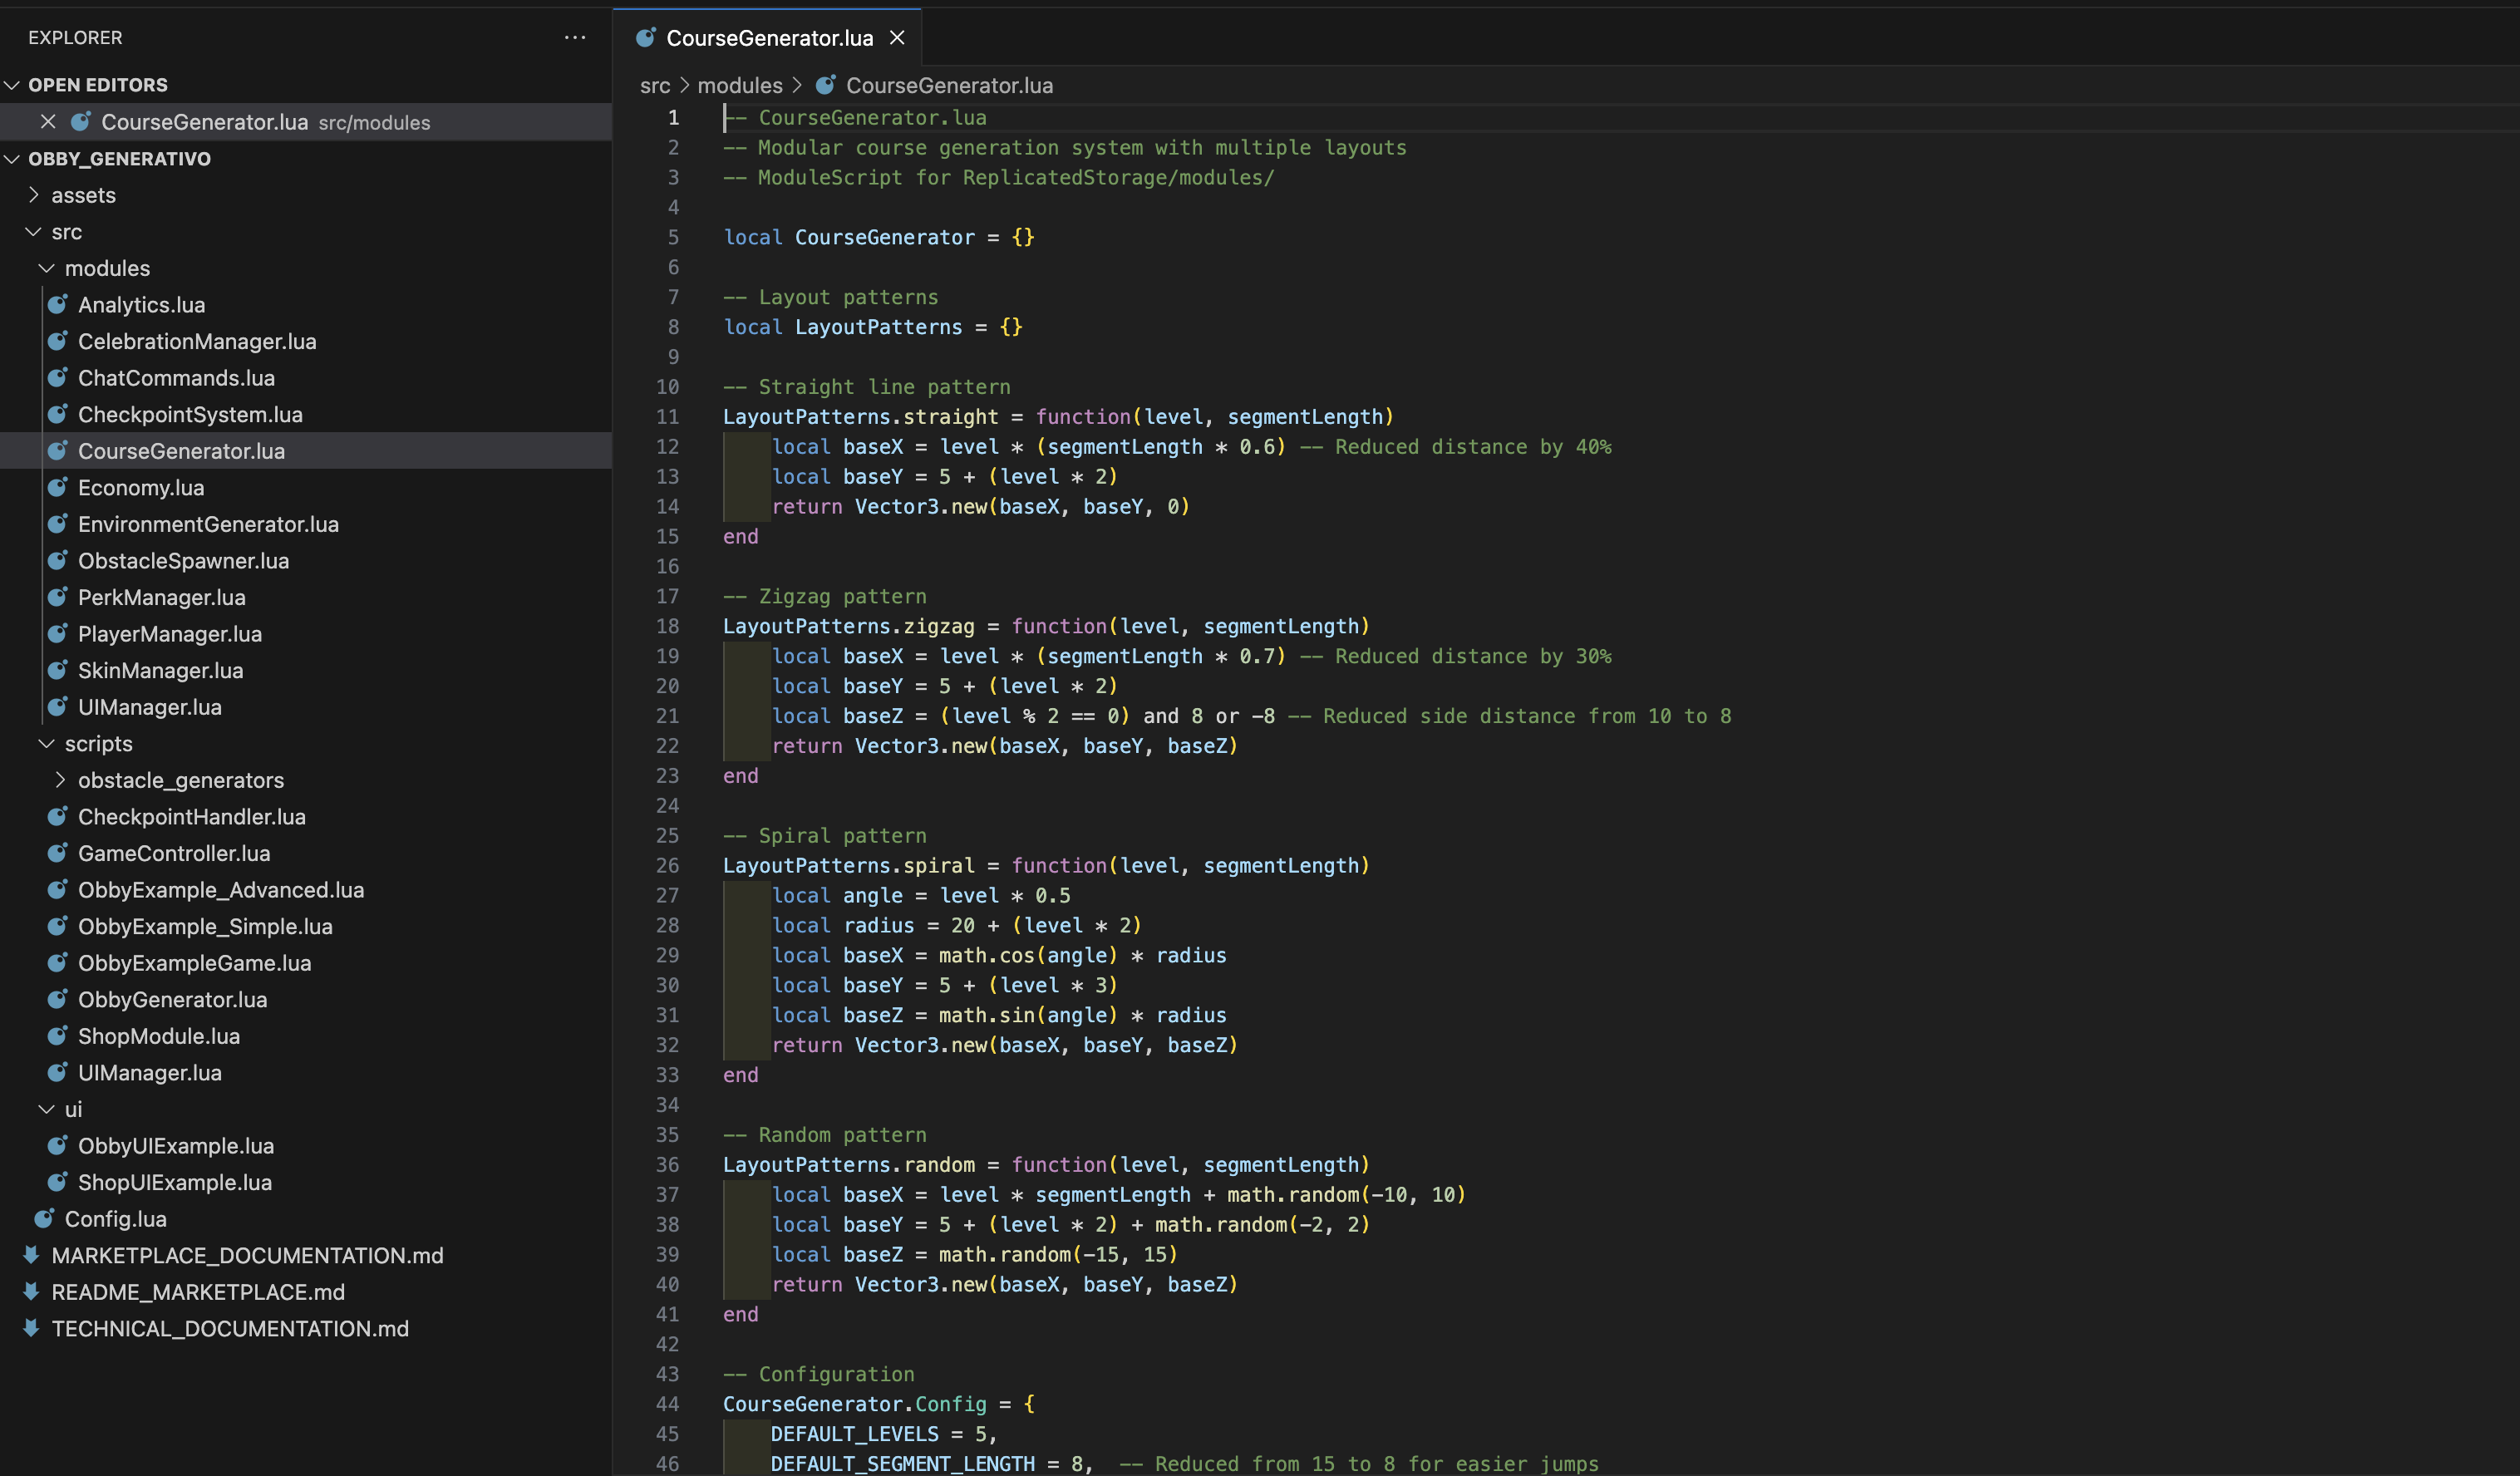Click markdown icon of README_MARKETPLACE.md
This screenshot has width=2520, height=1476.
coord(31,1291)
